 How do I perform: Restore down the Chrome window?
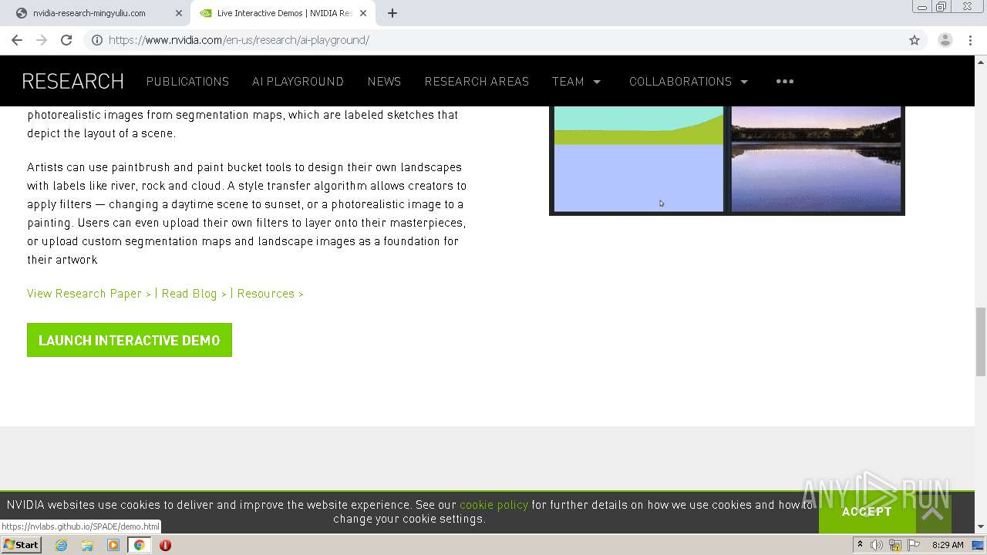tap(942, 7)
